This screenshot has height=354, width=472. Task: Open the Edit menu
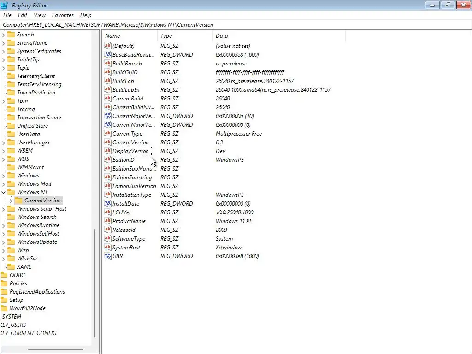pyautogui.click(x=23, y=15)
